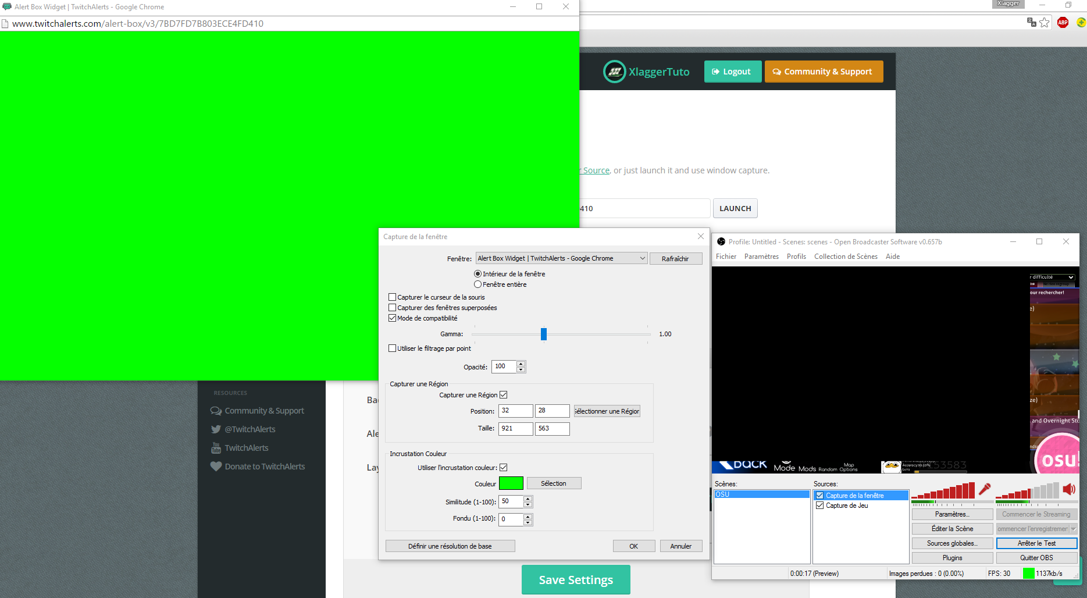Open the translate page icon in Chrome
The image size is (1087, 598).
(x=1032, y=22)
